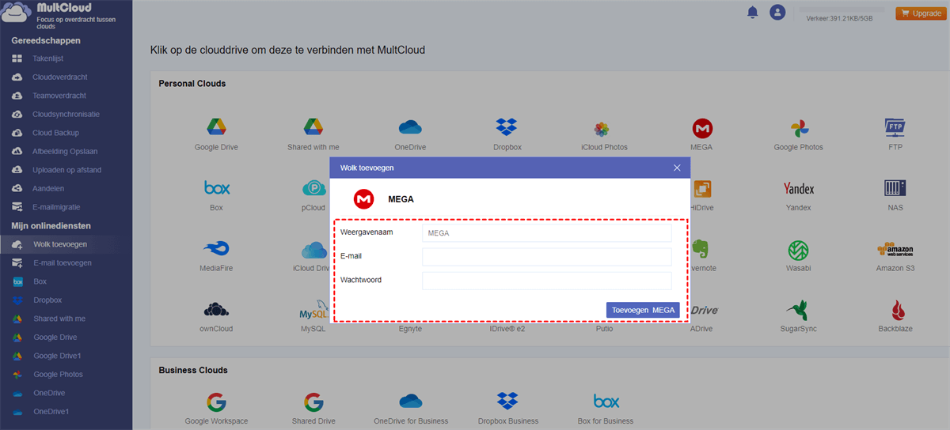The width and height of the screenshot is (950, 430).
Task: Focus the Weergavenaam input field
Action: [x=547, y=233]
